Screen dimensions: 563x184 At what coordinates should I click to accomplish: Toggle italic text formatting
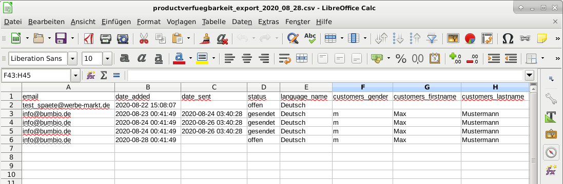[x=142, y=58]
